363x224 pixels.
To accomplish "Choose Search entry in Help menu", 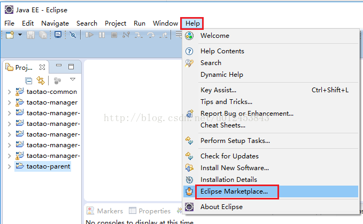I will (271, 63).
